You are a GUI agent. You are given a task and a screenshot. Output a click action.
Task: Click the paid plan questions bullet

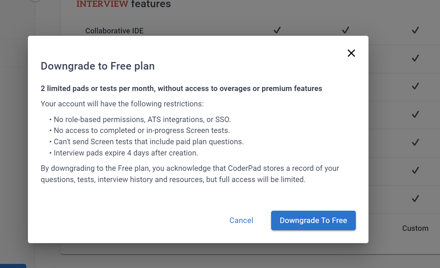[148, 142]
